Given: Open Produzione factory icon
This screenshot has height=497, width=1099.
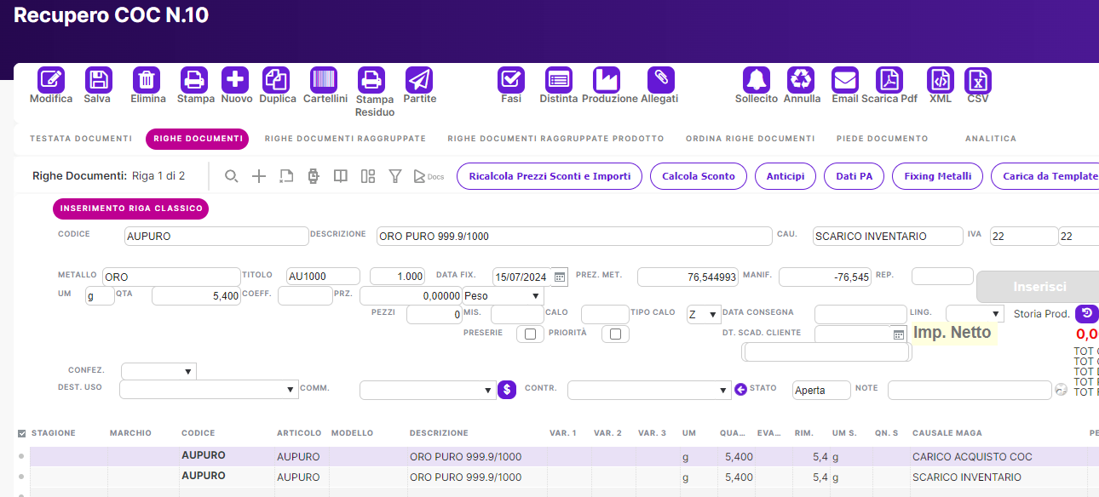Looking at the screenshot, I should coord(607,81).
